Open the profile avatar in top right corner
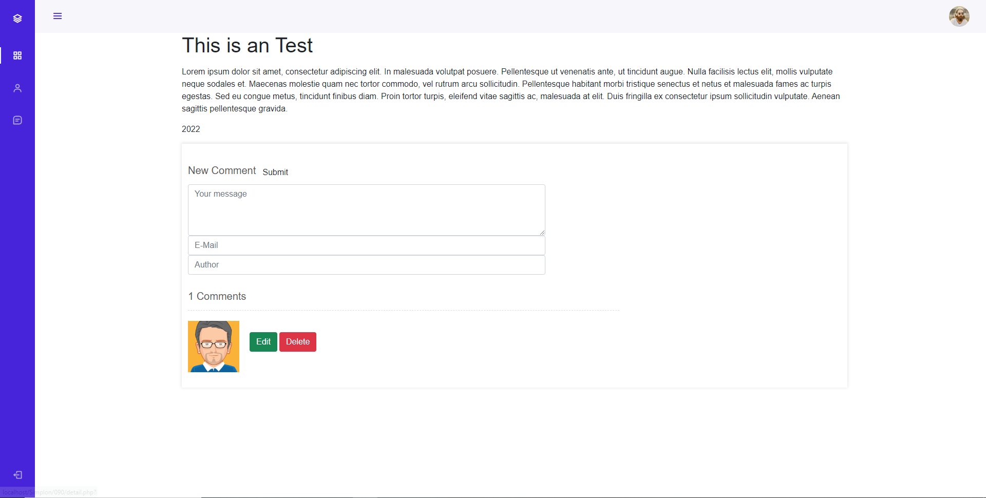 click(x=959, y=16)
